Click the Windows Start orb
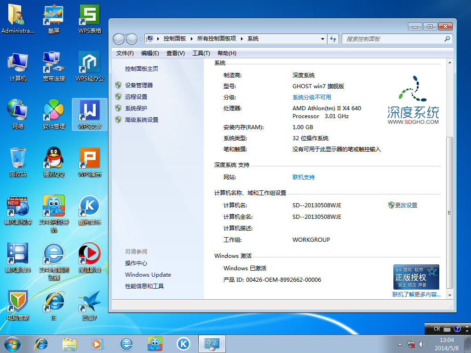 tap(12, 344)
